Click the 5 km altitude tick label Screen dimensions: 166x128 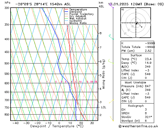101,75
